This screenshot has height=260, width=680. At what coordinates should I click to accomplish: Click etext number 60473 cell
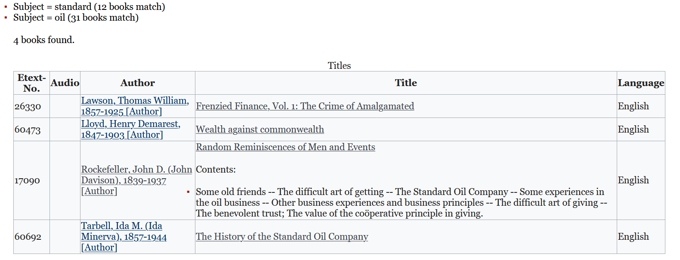[x=28, y=130]
